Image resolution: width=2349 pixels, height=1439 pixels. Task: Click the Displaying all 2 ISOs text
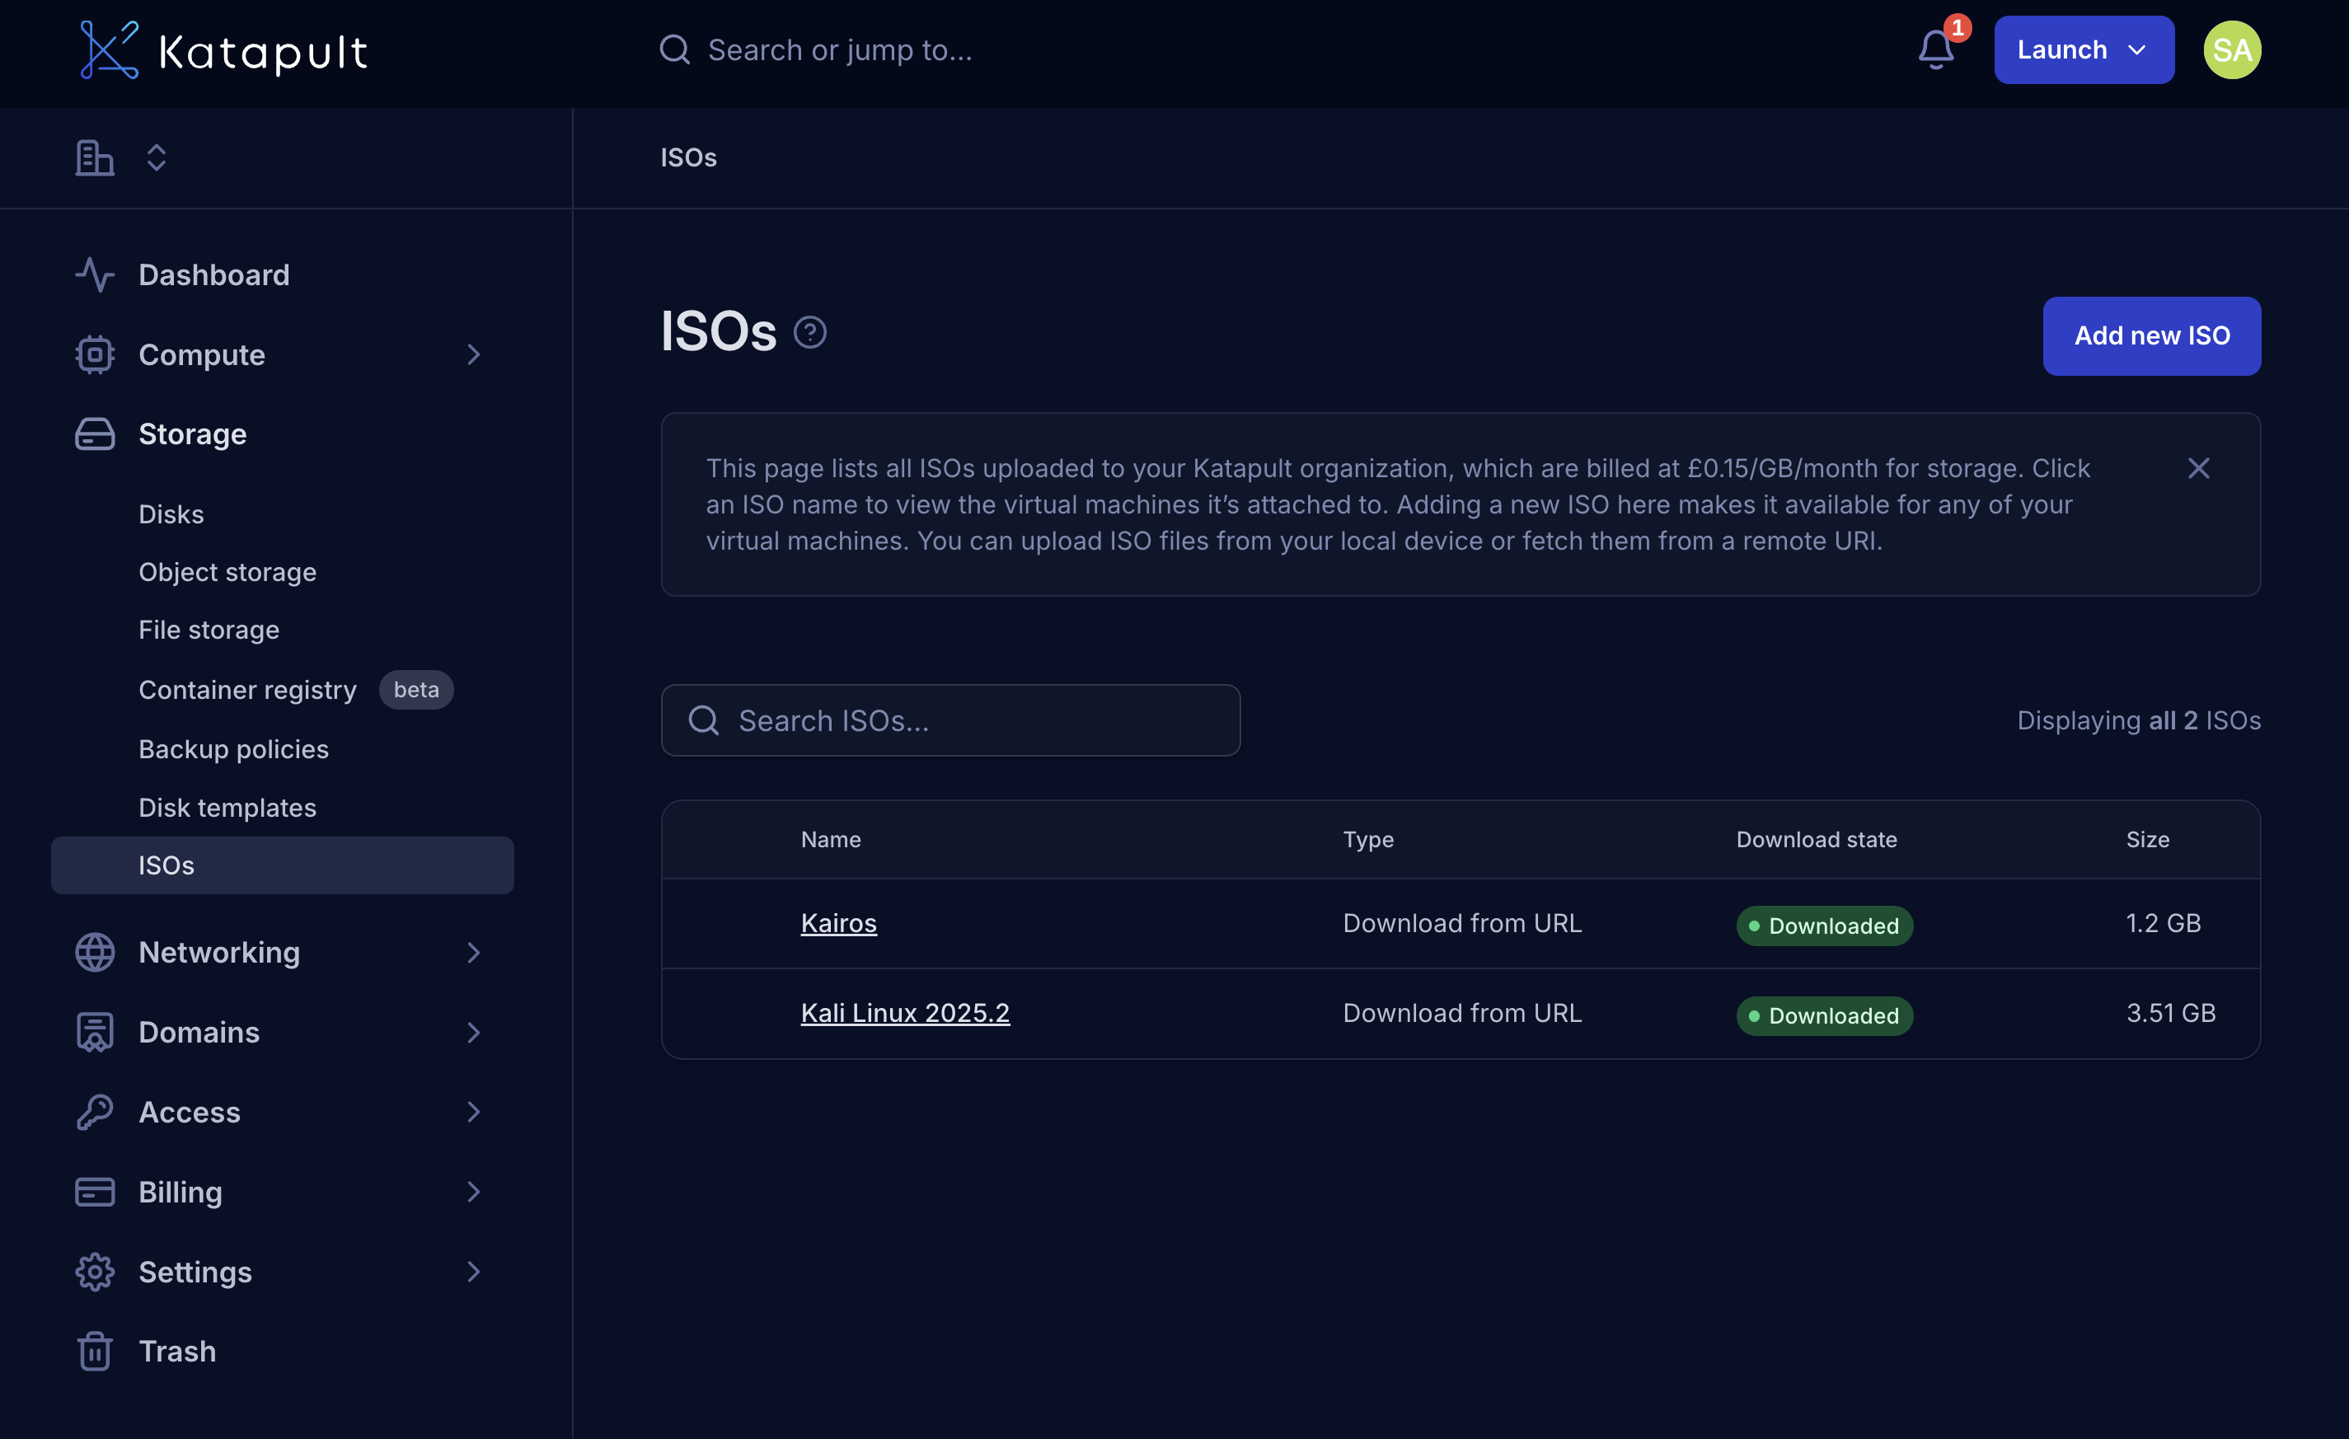(2138, 720)
